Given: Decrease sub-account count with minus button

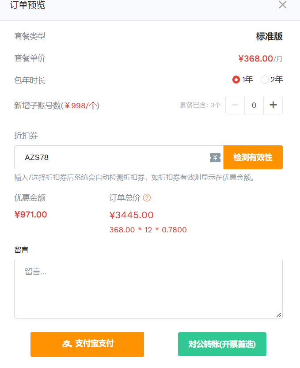Looking at the screenshot, I should pyautogui.click(x=235, y=105).
